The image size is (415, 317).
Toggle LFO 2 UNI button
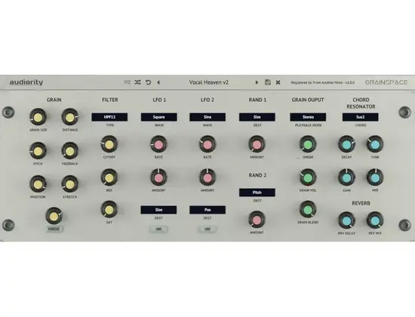point(207,229)
